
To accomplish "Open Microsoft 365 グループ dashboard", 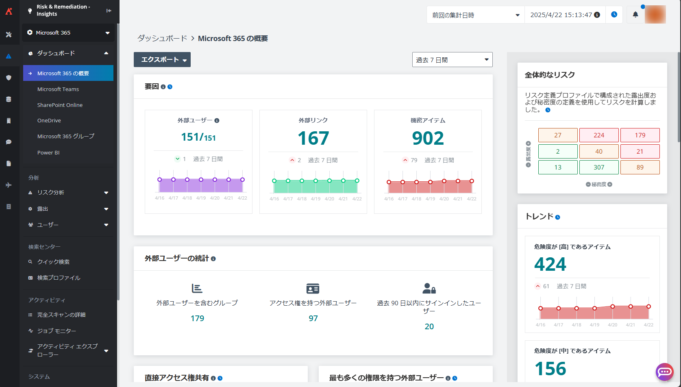I will click(66, 136).
